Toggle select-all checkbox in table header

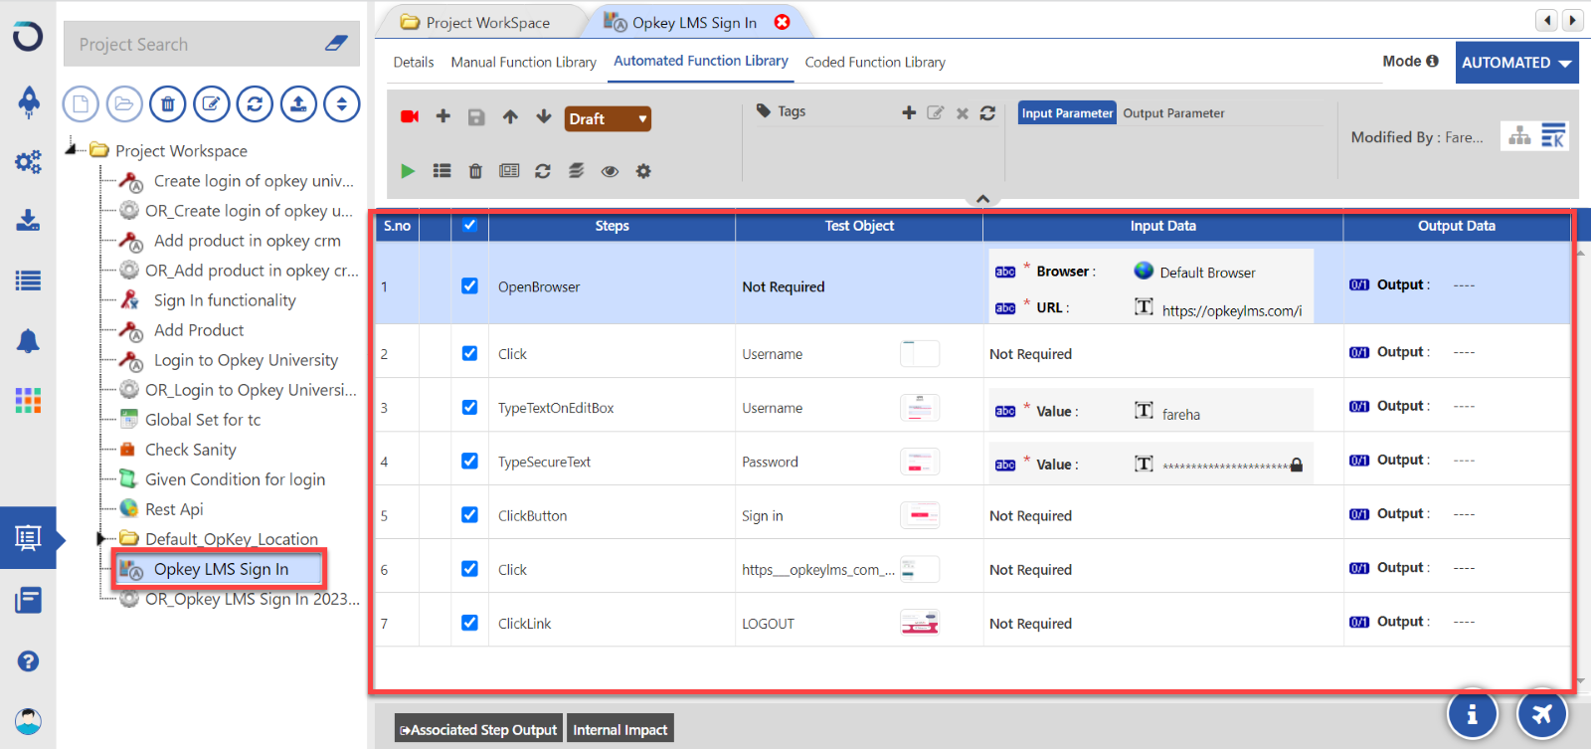tap(469, 225)
